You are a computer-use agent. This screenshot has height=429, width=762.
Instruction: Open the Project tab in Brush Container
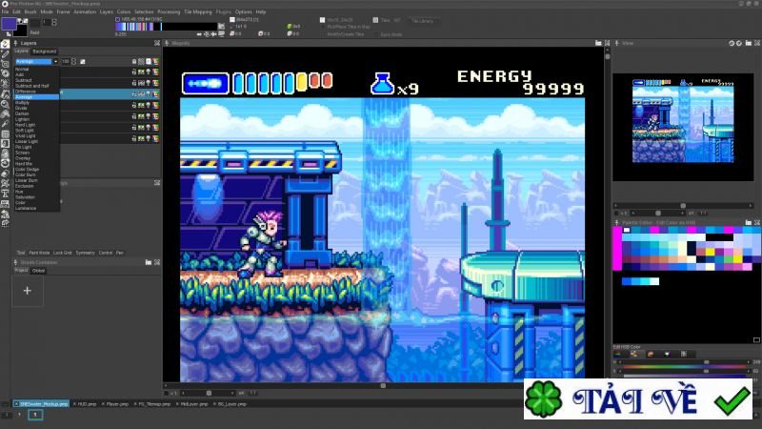[21, 270]
